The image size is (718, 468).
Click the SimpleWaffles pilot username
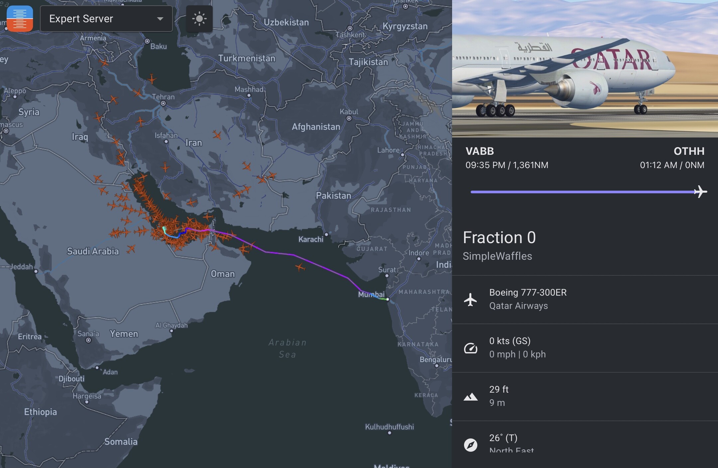497,256
